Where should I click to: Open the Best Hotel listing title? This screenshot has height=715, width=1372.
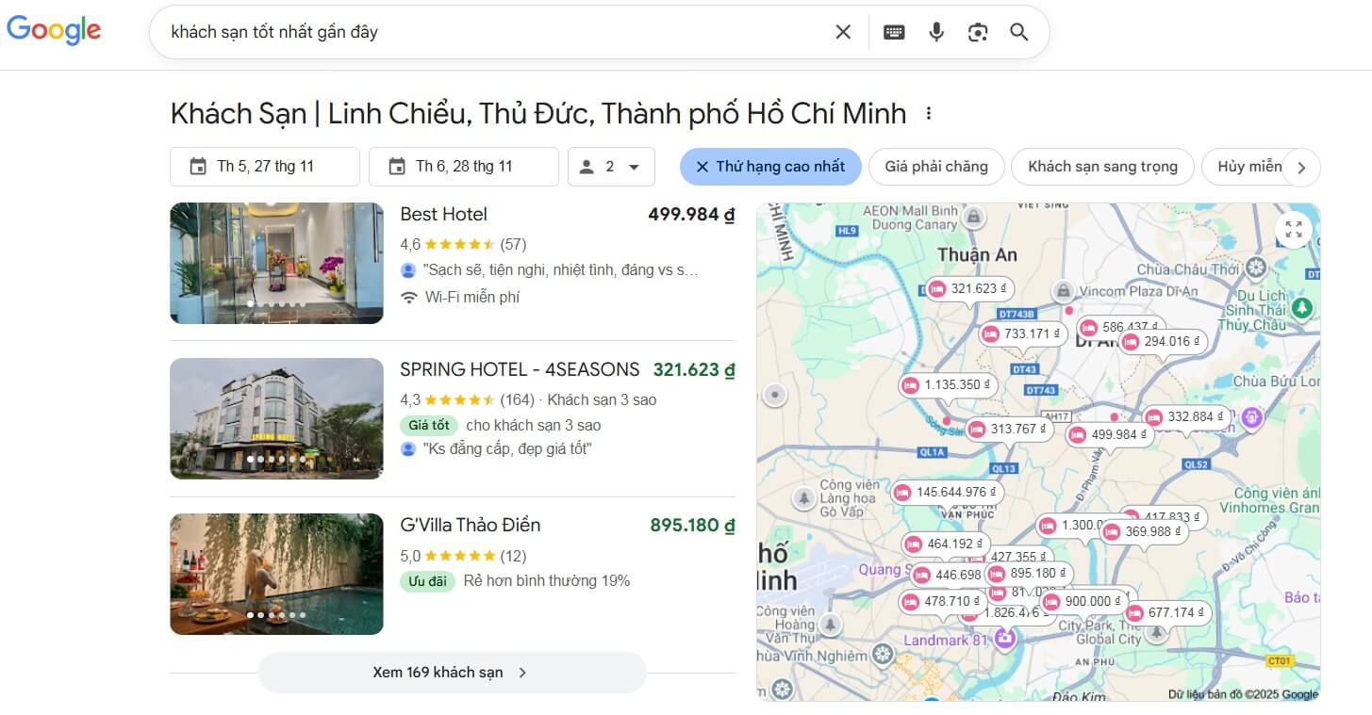click(x=443, y=215)
